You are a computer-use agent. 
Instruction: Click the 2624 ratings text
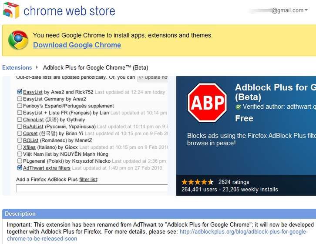[x=234, y=182]
